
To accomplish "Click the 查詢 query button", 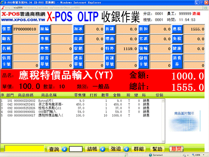I will [54, 149].
